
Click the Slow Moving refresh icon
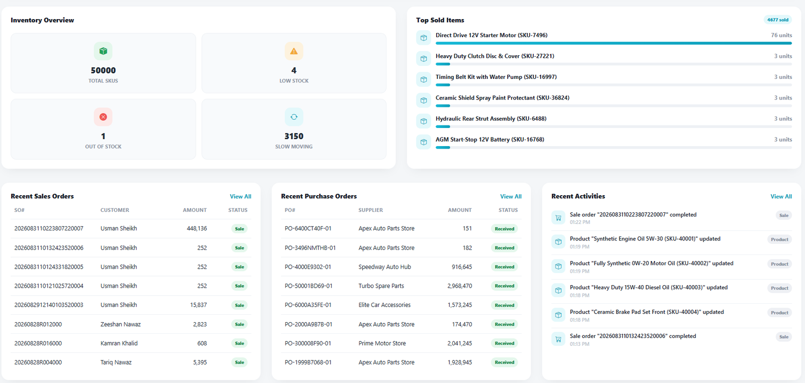[294, 117]
